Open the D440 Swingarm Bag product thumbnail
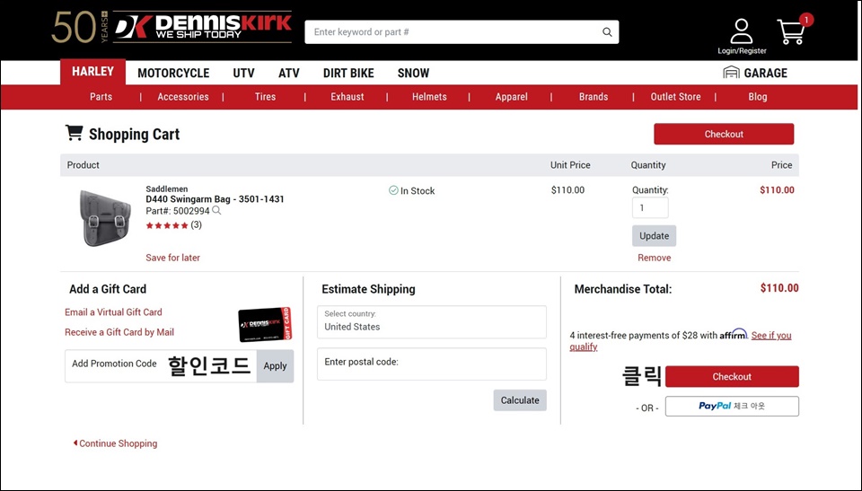862x491 pixels. pyautogui.click(x=104, y=218)
